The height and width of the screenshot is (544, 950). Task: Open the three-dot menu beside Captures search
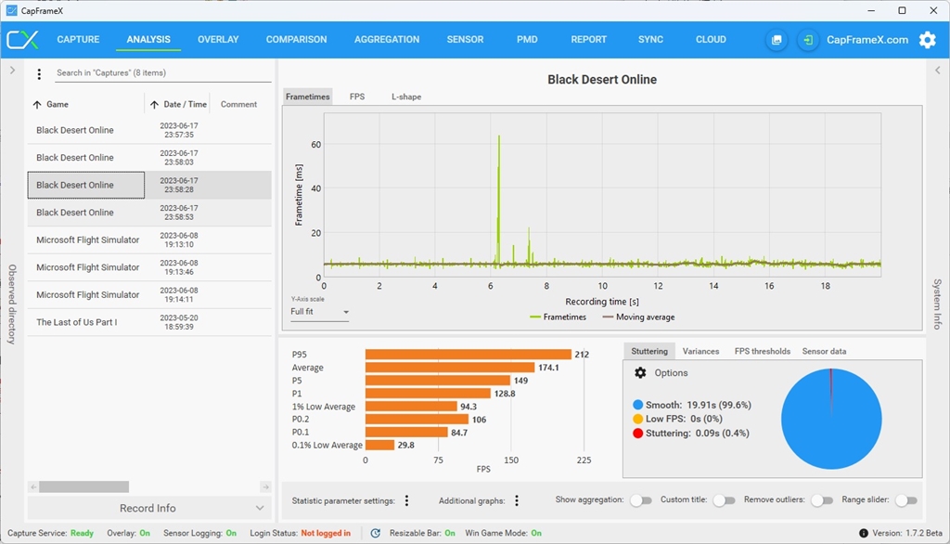pos(39,74)
